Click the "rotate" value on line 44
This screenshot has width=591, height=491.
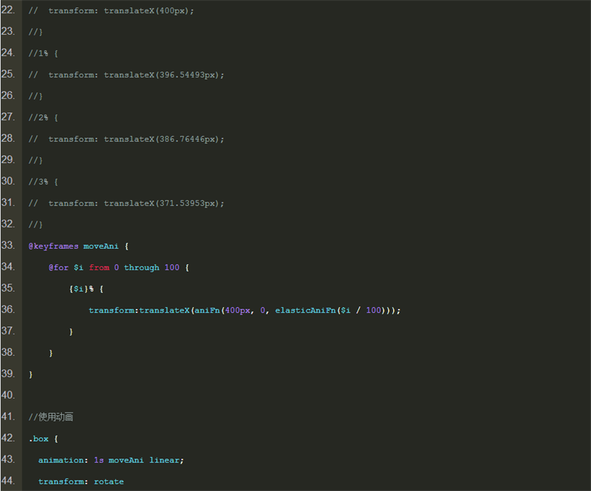point(109,481)
